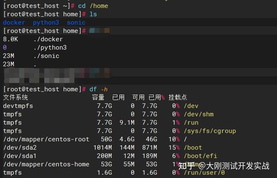Screen dimensions: 277x178
Task: Click the /sys/fs/cgroup mount point
Action: pyautogui.click(x=210, y=131)
